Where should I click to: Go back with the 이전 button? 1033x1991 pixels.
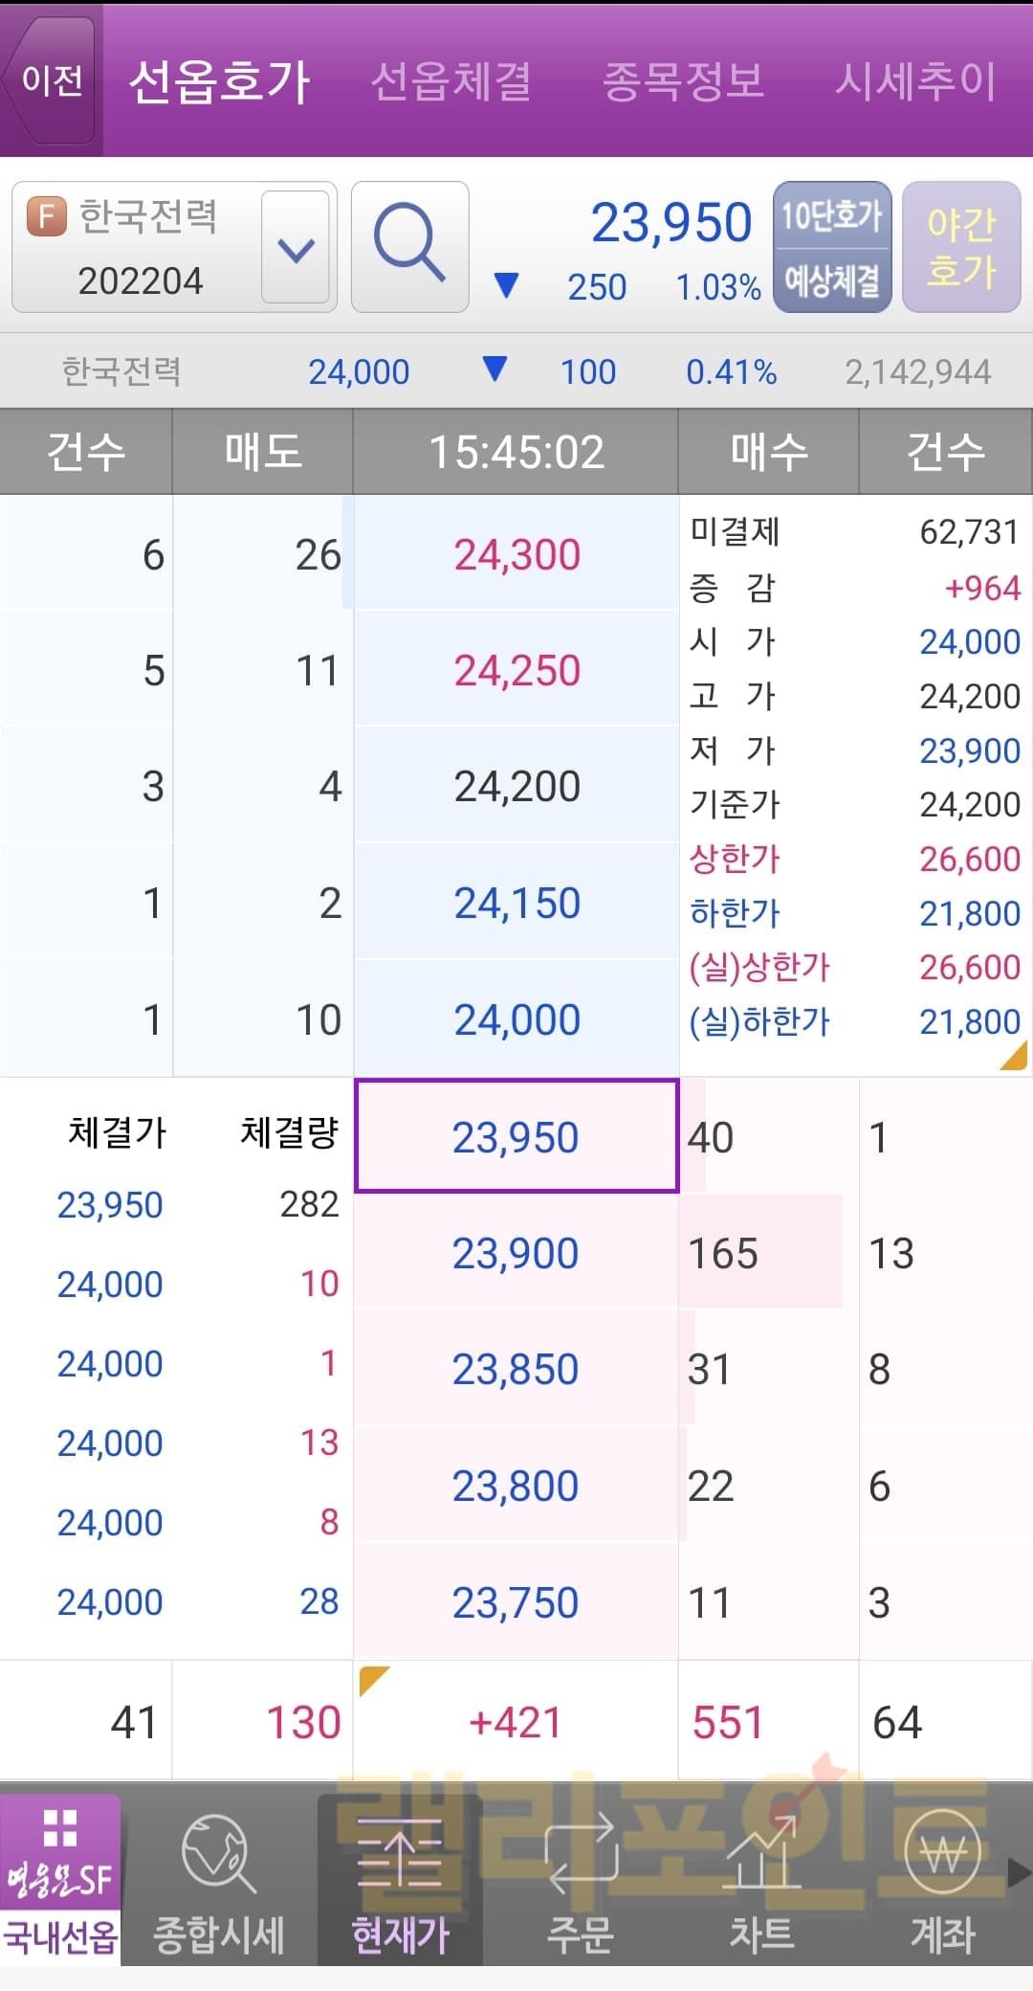click(52, 80)
